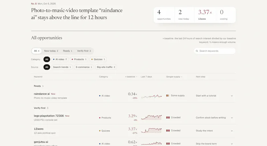Click the 2 new today stat
Screen dimensions: 267x146
[184, 15]
